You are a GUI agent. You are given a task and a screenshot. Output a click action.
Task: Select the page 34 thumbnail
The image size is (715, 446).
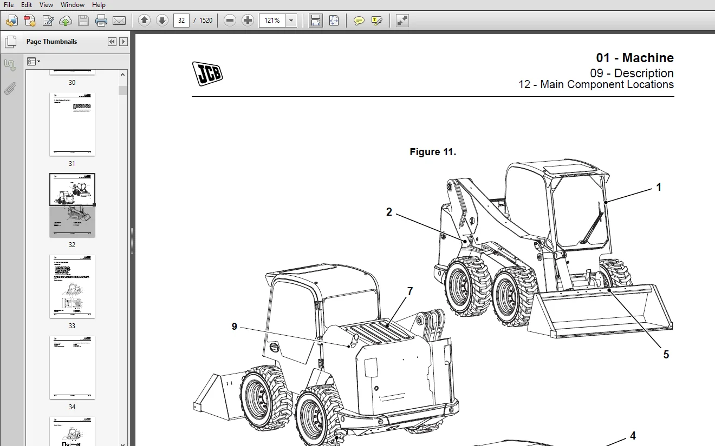tap(72, 367)
